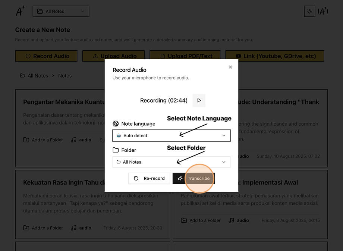
Task: Close the Record Audio dialog
Action: (230, 67)
